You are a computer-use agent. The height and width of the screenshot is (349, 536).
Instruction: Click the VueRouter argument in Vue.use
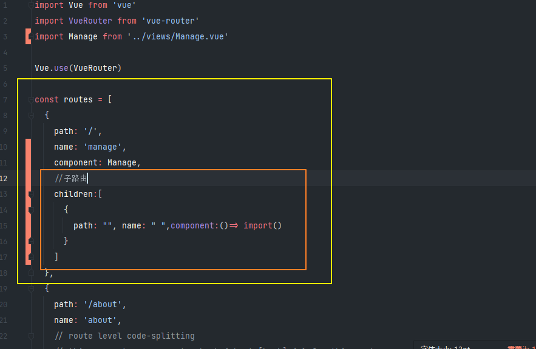(x=95, y=68)
